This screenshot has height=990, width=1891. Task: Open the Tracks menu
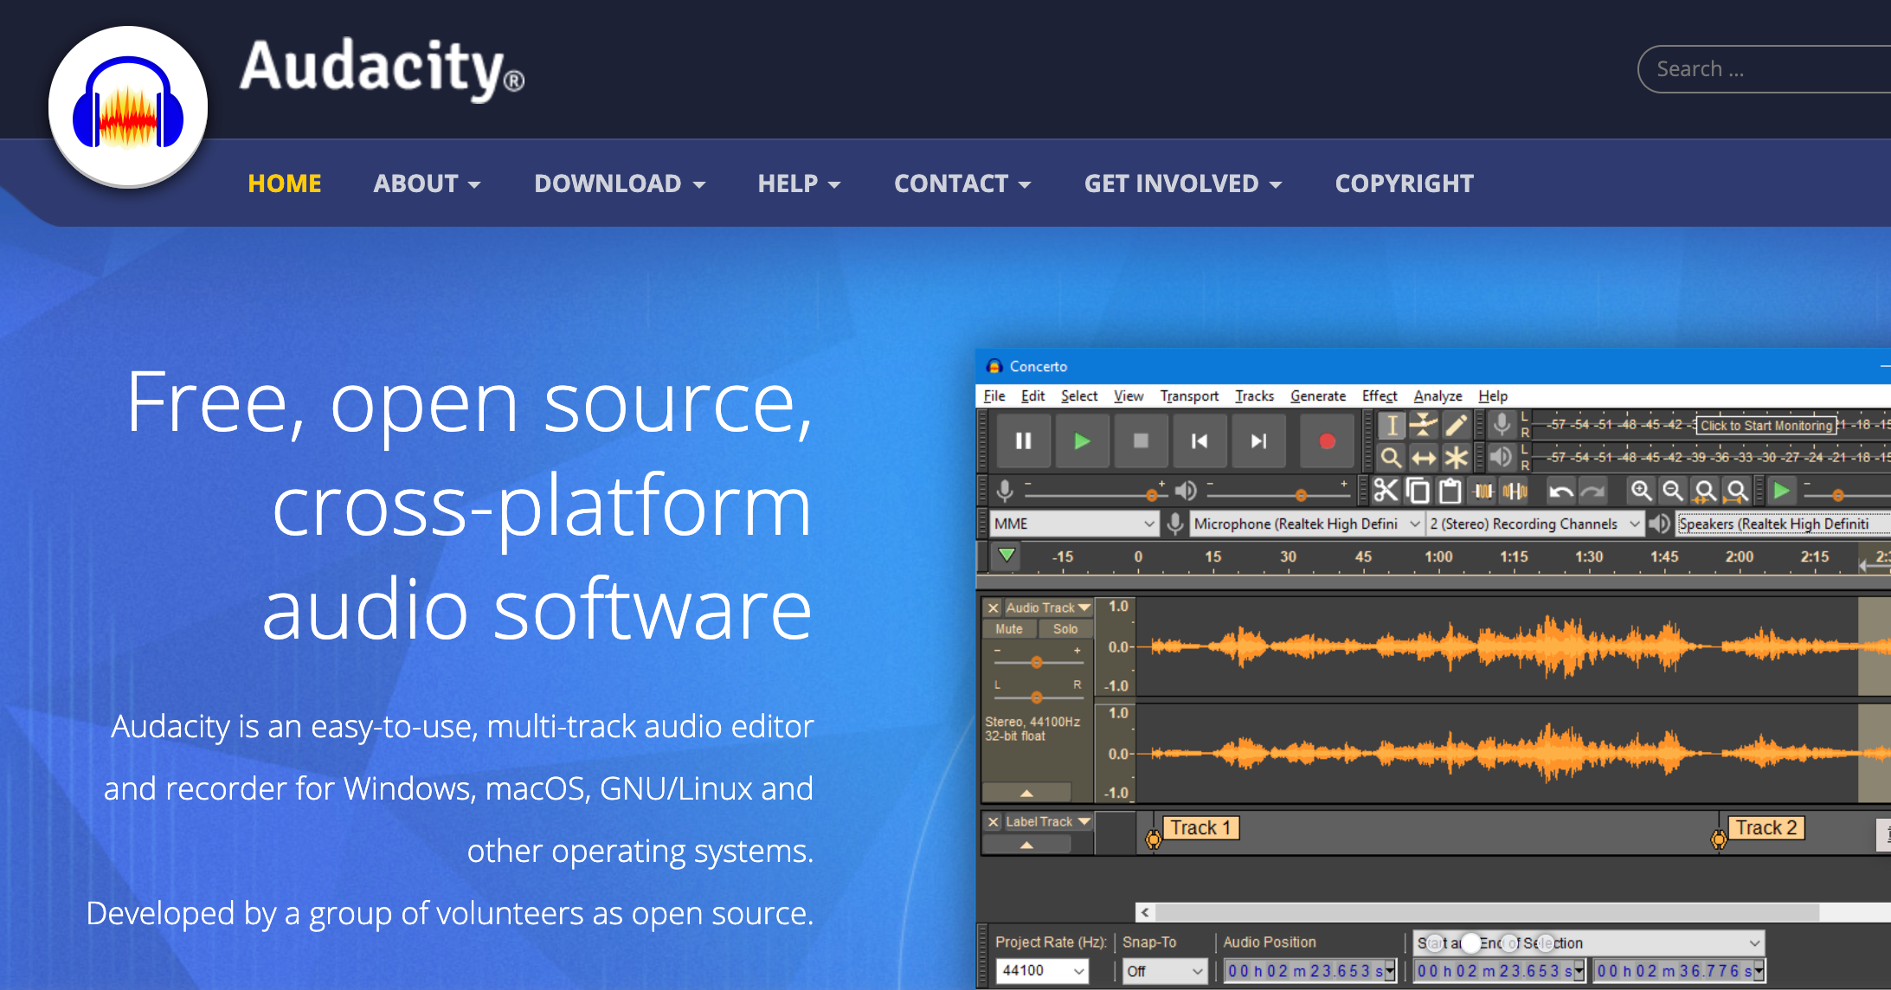click(x=1254, y=395)
